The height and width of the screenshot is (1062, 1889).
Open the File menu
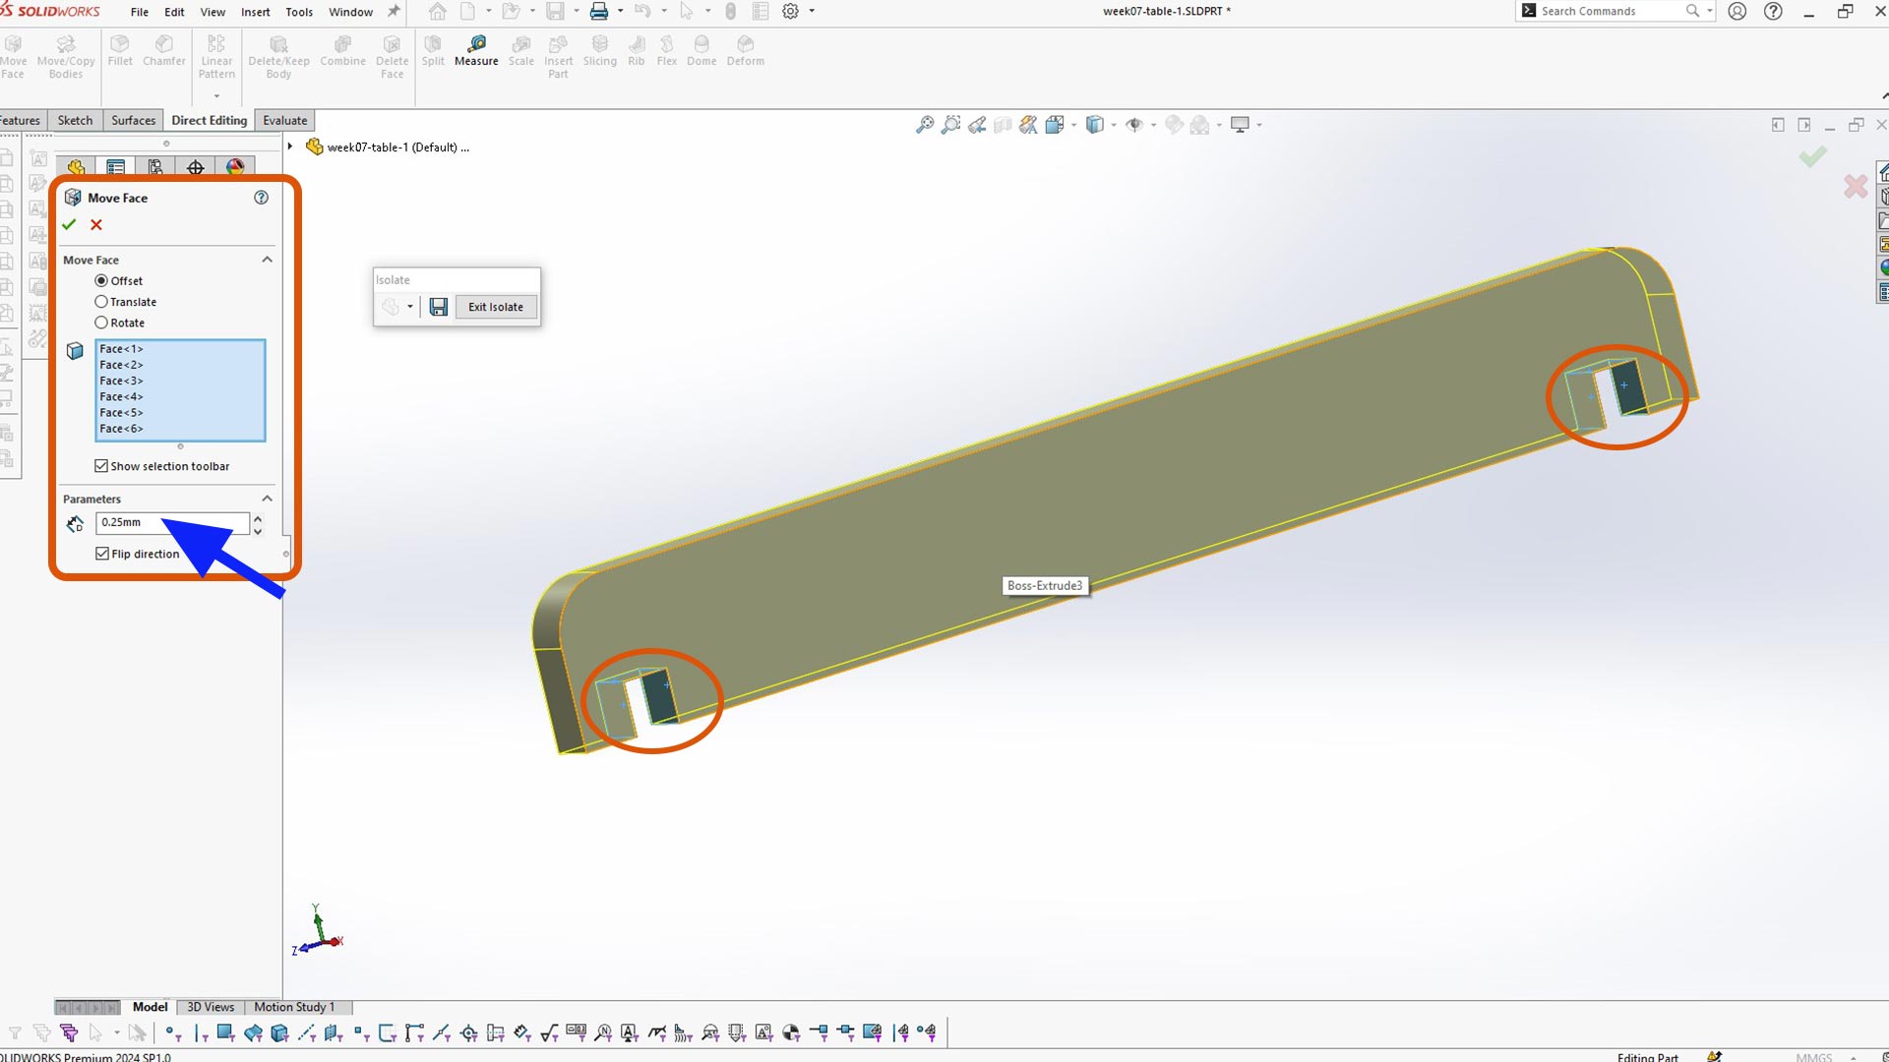[140, 12]
